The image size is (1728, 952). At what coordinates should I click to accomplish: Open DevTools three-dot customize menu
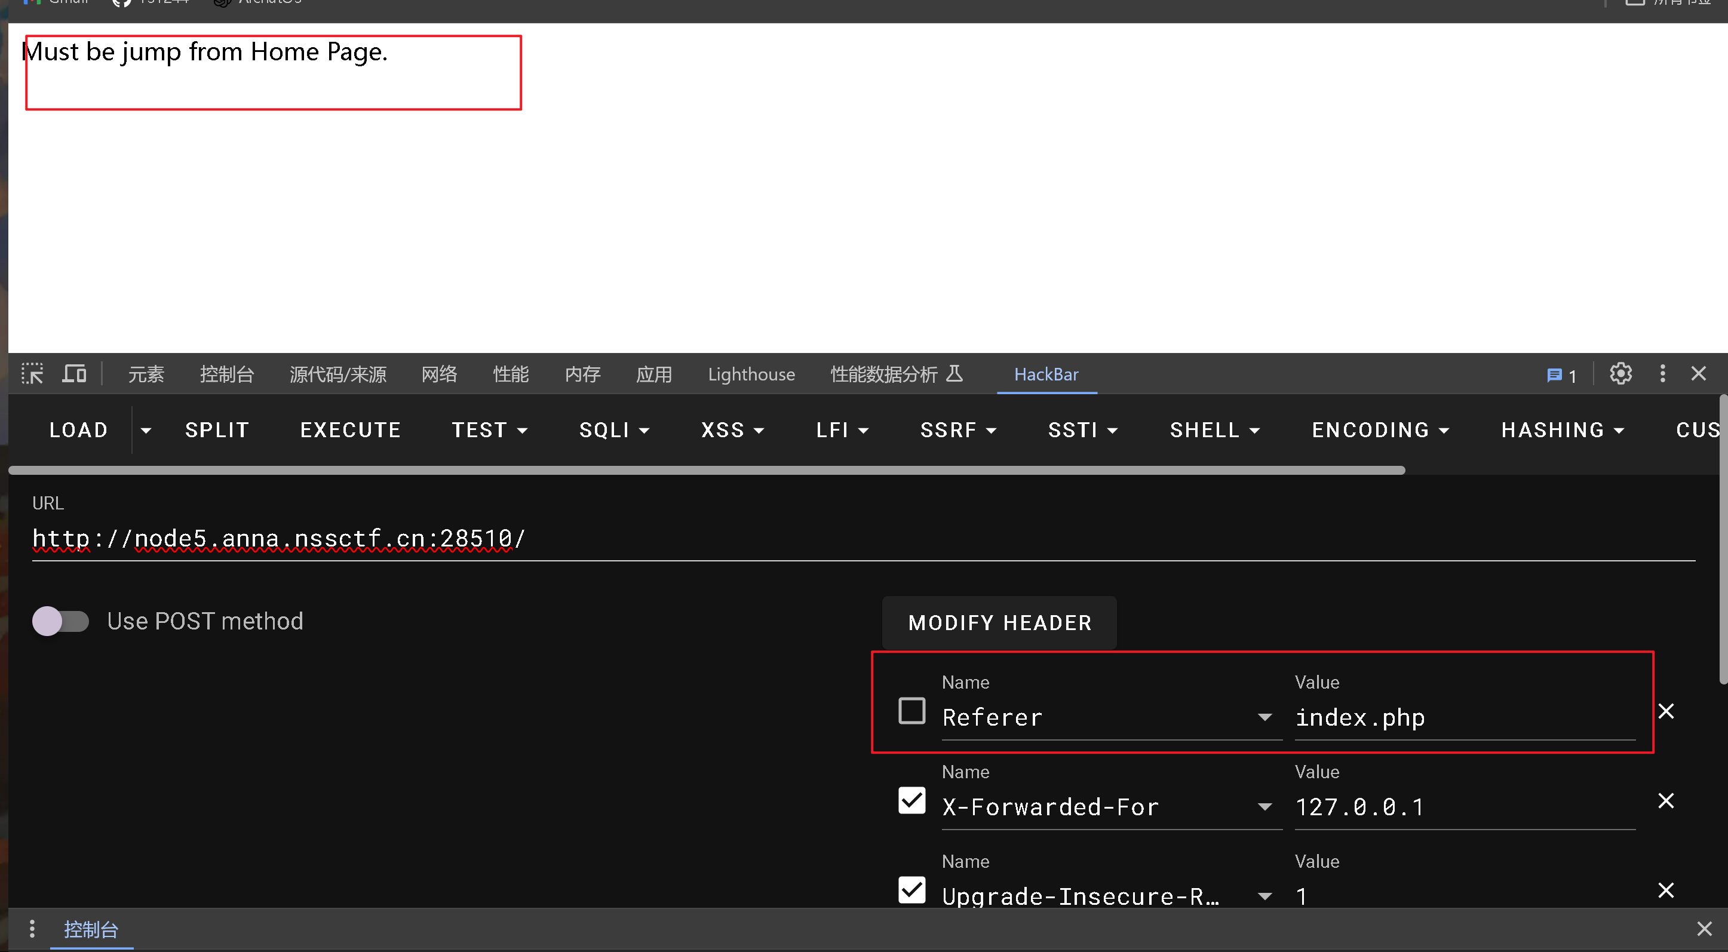point(1662,374)
